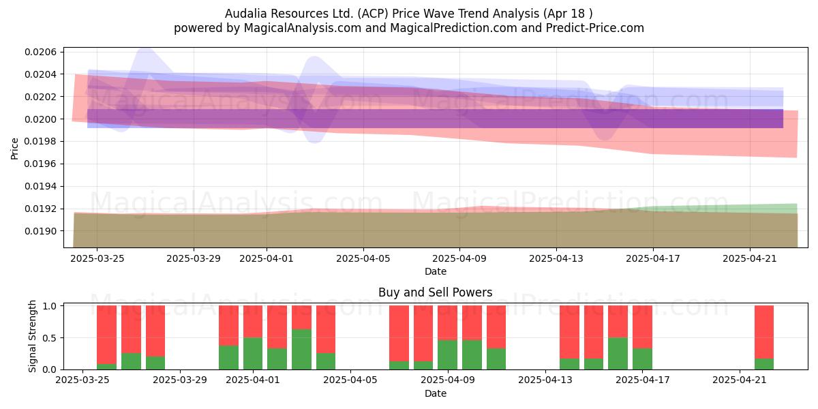The height and width of the screenshot is (409, 818).
Task: Click the 2025-04-01 date tick on the price chart
Action: pyautogui.click(x=267, y=258)
